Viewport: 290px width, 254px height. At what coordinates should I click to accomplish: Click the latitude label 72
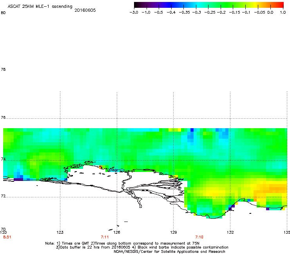coord(3,196)
